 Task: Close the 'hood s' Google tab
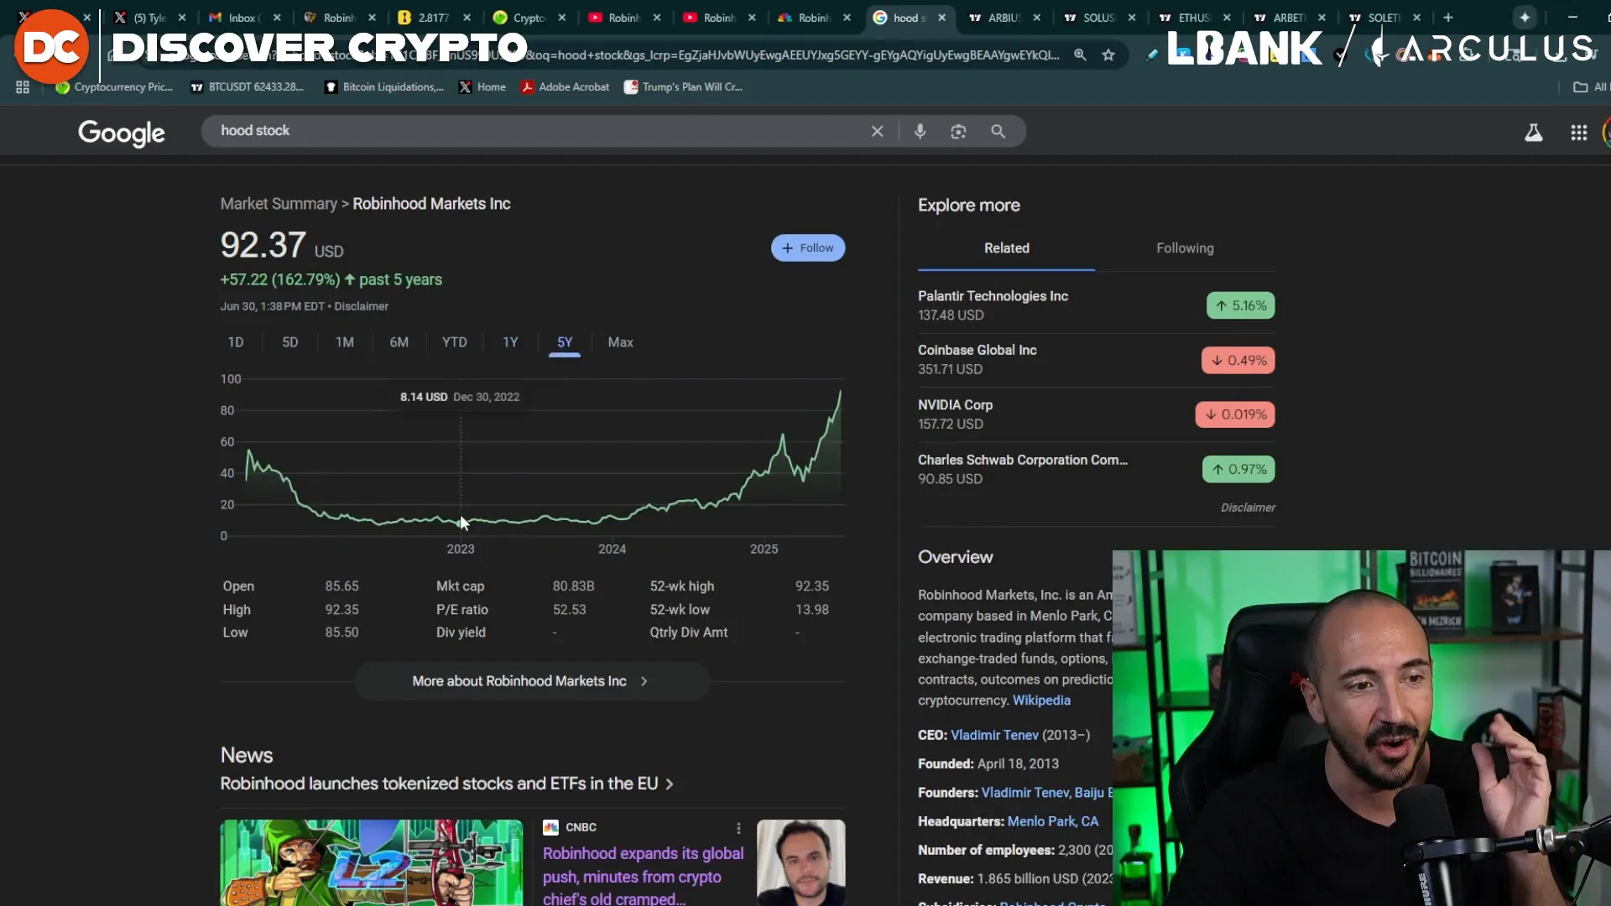(x=941, y=18)
